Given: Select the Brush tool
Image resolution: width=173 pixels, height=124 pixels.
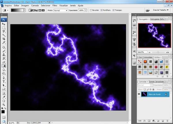Looking at the screenshot, I should [x=4, y=51].
